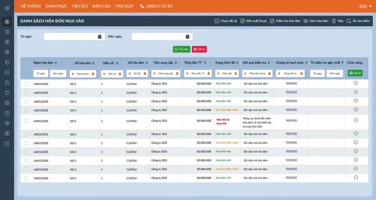Click the highlighted active sidebar icon

click(7, 22)
